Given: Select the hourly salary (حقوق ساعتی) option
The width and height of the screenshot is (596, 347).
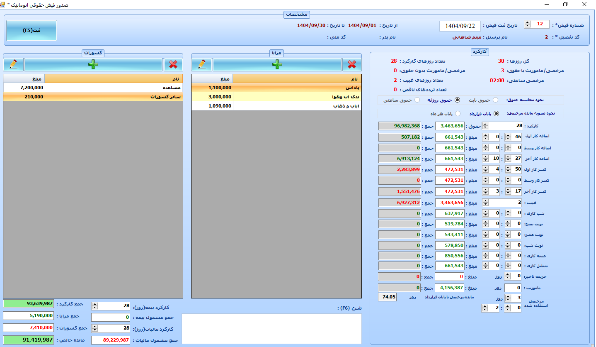Looking at the screenshot, I should coord(417,100).
